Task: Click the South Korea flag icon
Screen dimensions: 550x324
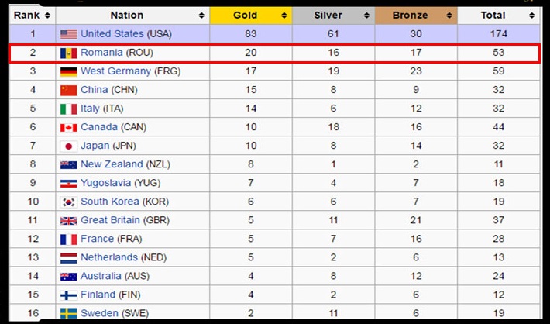Action: (68, 202)
